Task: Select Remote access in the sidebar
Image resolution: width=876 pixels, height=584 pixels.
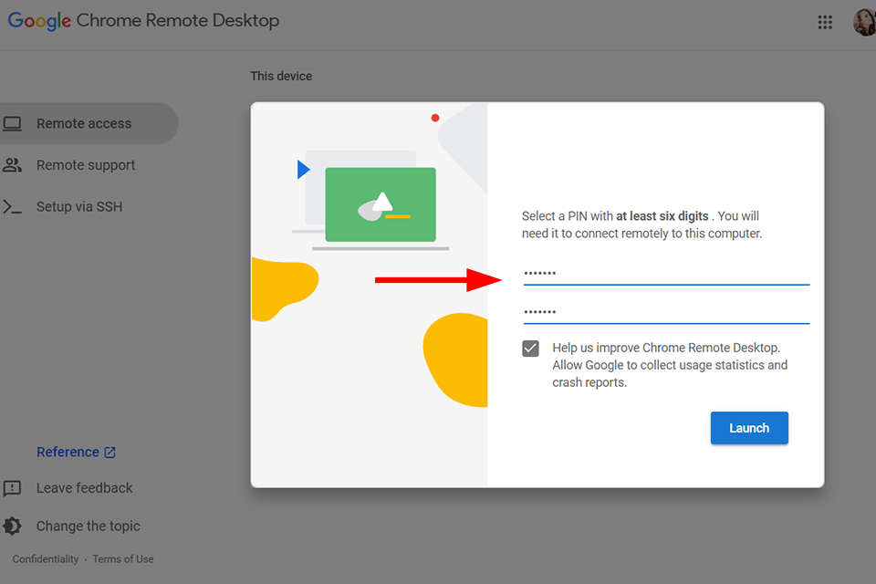Action: click(88, 123)
